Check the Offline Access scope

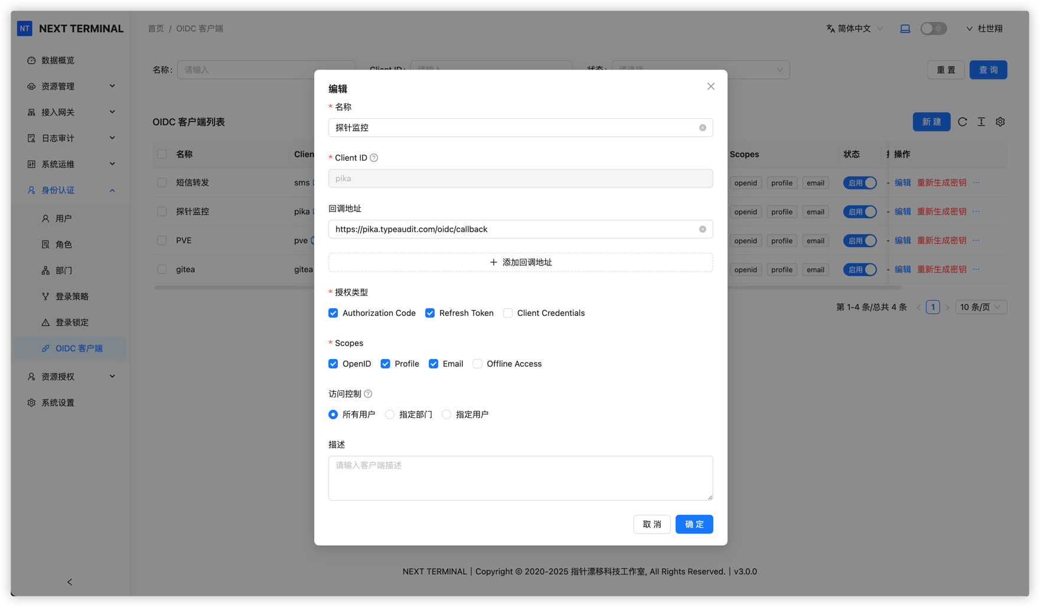(477, 364)
